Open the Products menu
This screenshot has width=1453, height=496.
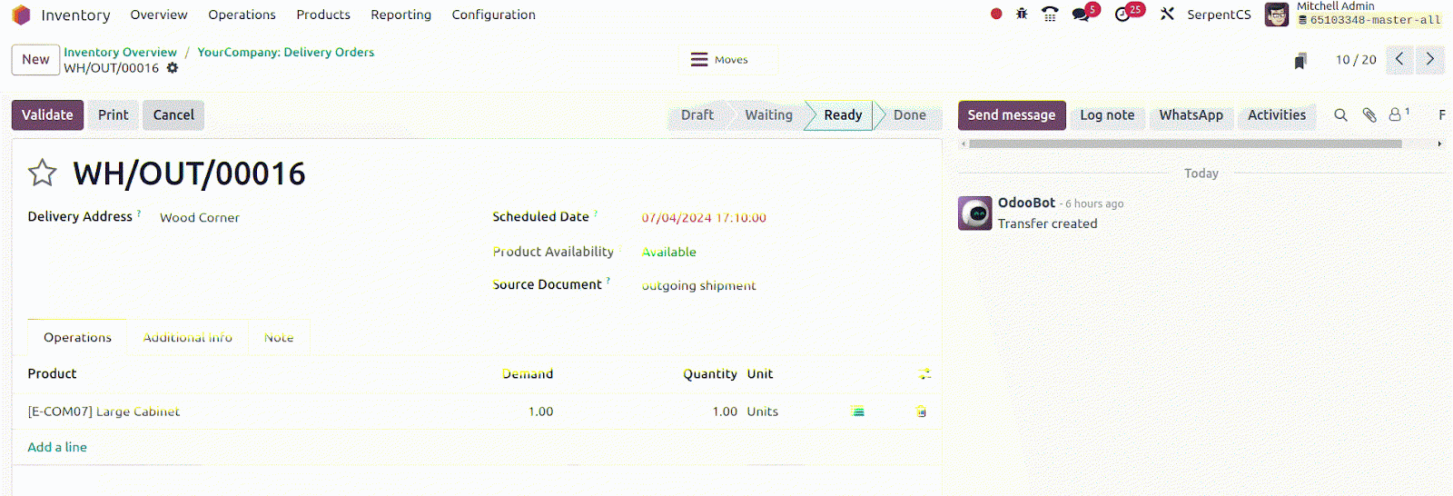tap(323, 15)
